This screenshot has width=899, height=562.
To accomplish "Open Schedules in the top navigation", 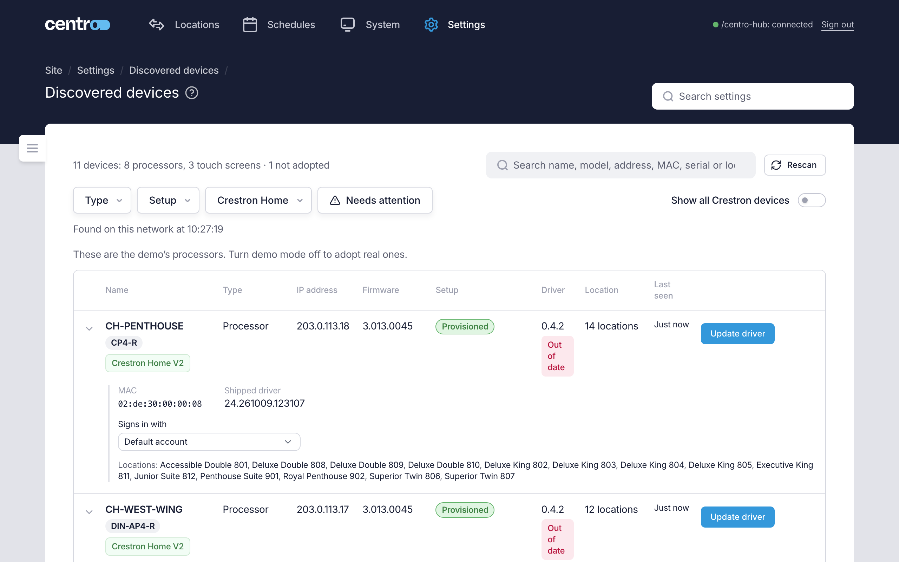I will point(279,25).
